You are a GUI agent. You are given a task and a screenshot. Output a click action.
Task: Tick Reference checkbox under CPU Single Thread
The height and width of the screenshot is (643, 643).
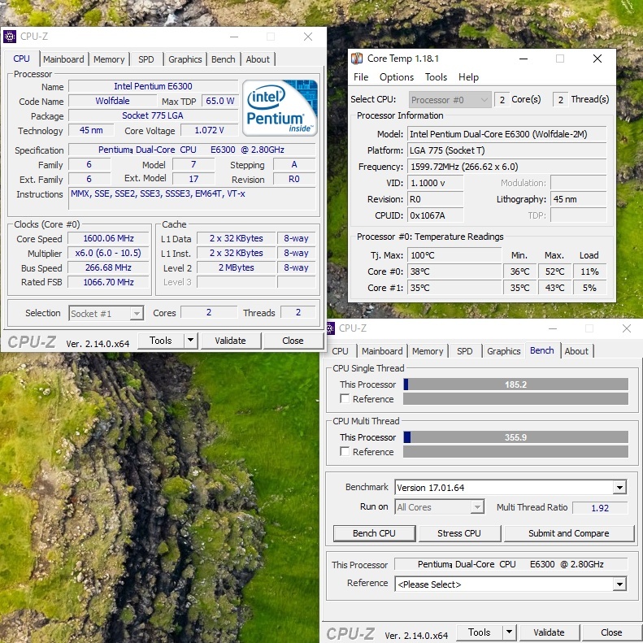[x=345, y=398]
